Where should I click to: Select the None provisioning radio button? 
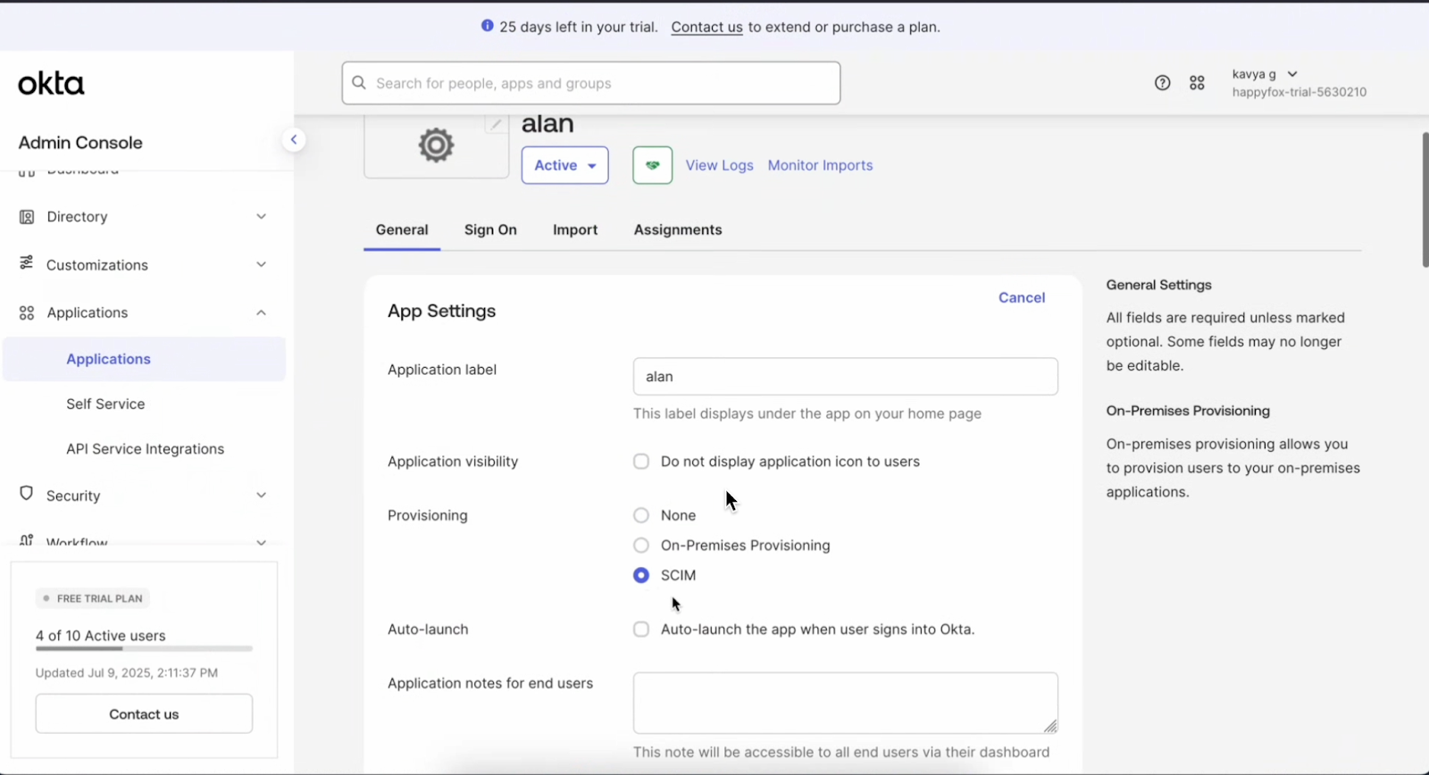(x=641, y=515)
